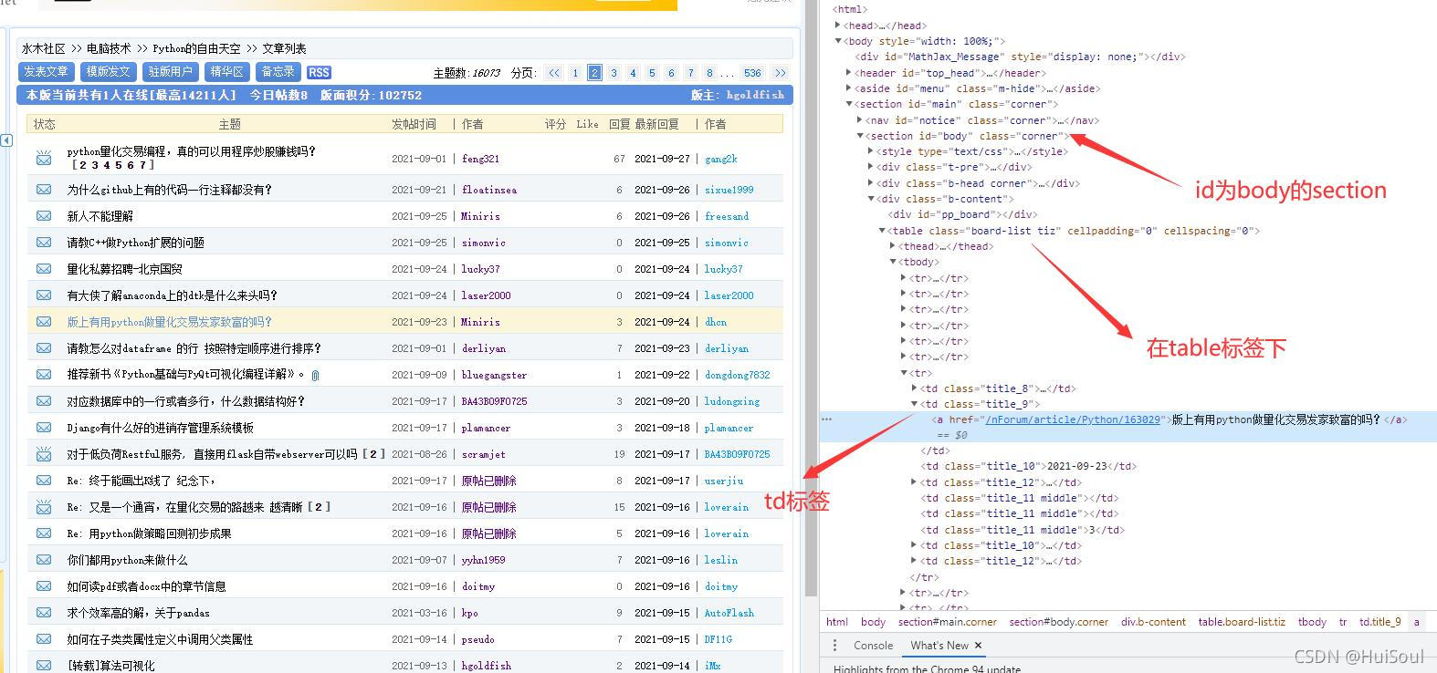Switch to the Console drawer tab
The image size is (1437, 673).
click(x=873, y=645)
